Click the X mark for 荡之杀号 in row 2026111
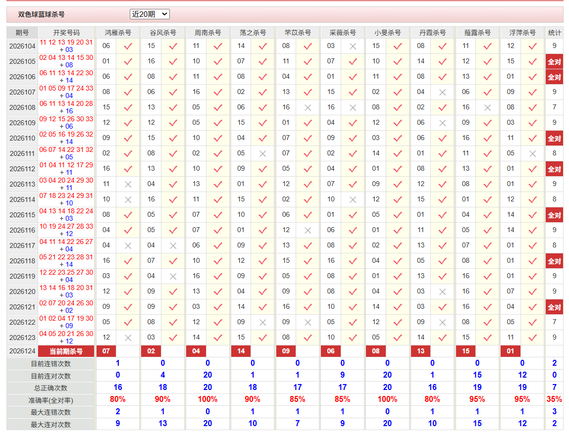The height and width of the screenshot is (437, 569). pyautogui.click(x=263, y=154)
